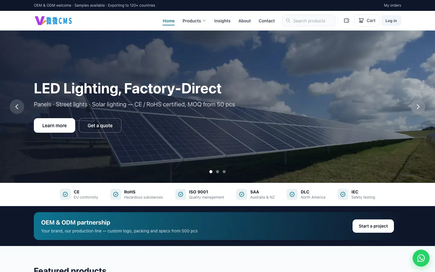Viewport: 435px width, 272px height.
Task: Click the DLC North America badge icon
Action: [x=292, y=194]
